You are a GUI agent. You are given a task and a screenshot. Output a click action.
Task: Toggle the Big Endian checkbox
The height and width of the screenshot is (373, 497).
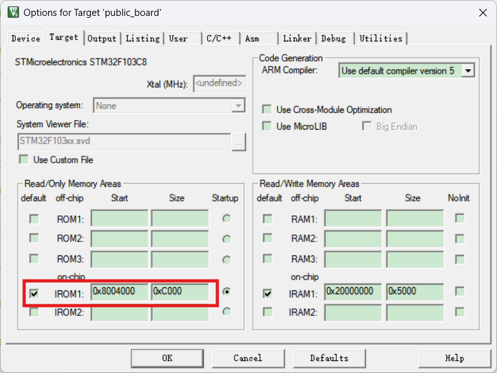(x=367, y=126)
